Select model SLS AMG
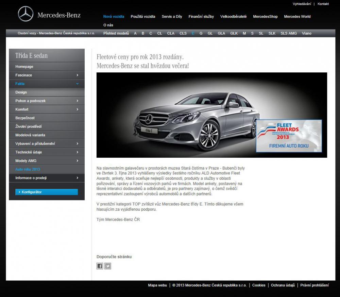340x297 pixels. (289, 33)
